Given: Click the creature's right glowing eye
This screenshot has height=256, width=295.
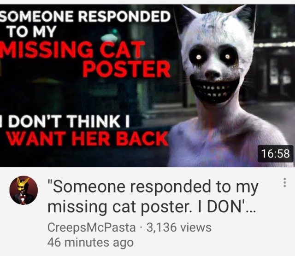Looking at the screenshot, I should click(228, 56).
